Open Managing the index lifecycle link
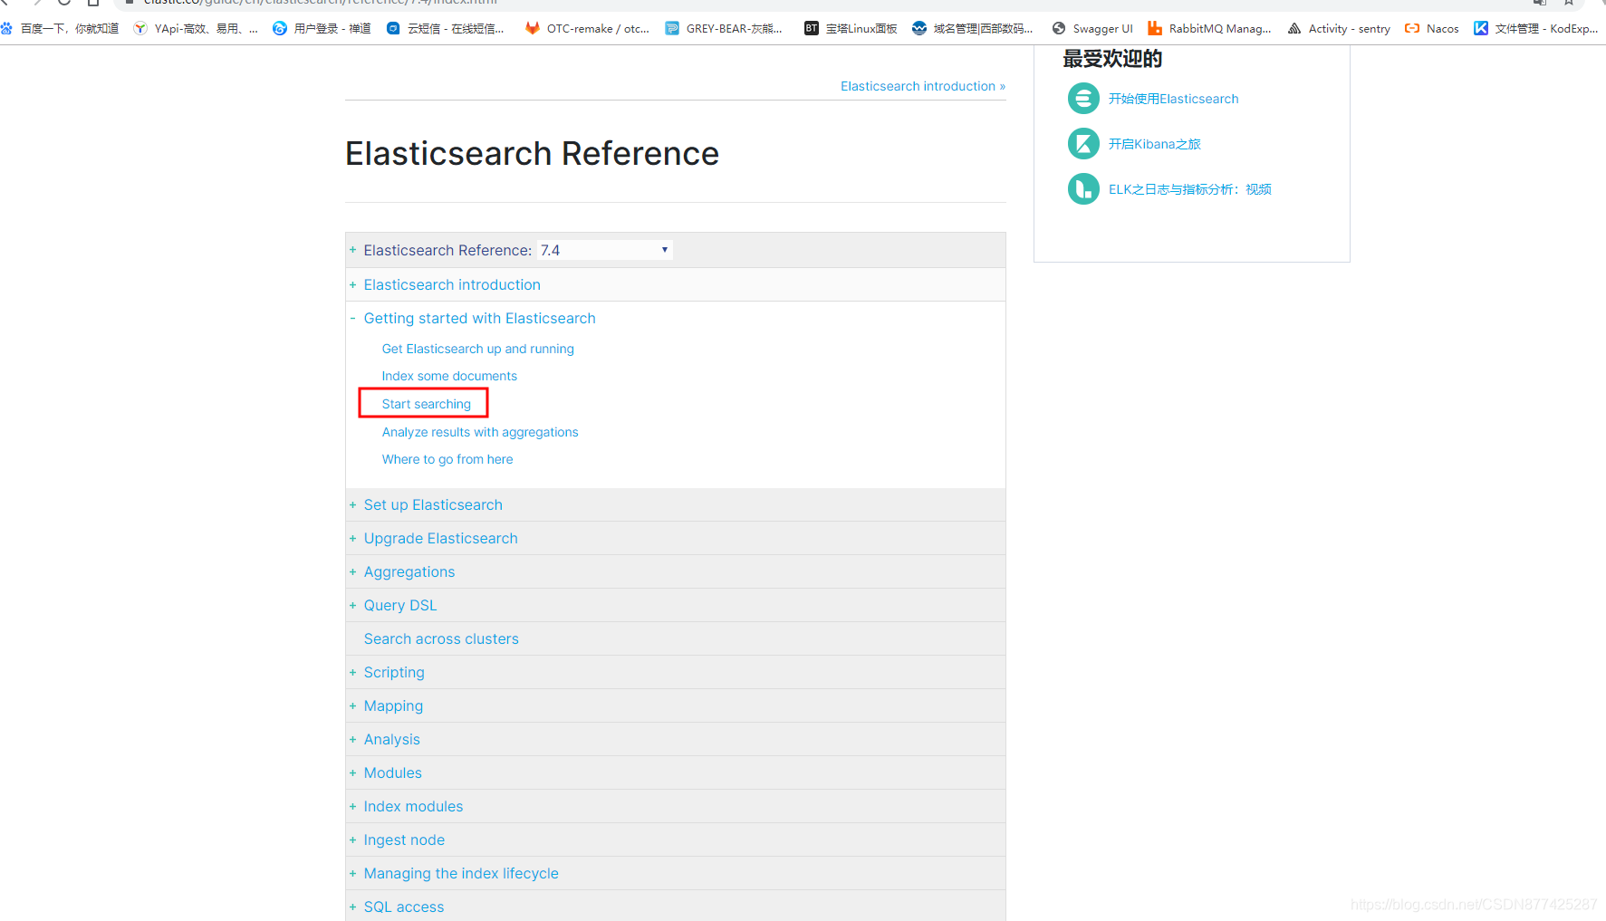Viewport: 1606px width, 921px height. [461, 873]
